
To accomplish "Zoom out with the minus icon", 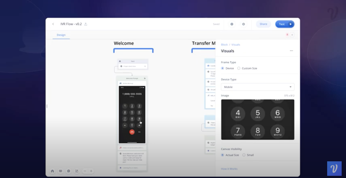I will pyautogui.click(x=85, y=171).
